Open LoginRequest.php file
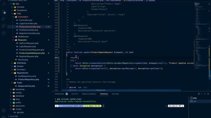 (x=27, y=47)
